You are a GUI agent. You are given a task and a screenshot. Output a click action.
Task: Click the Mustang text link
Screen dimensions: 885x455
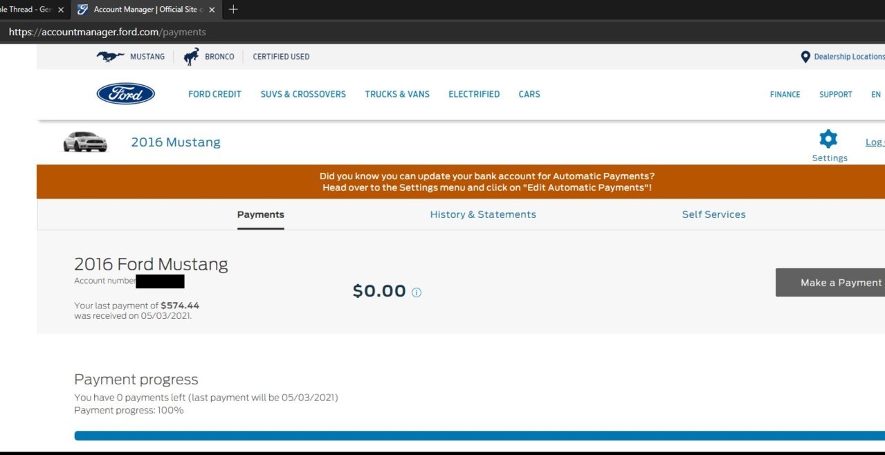click(147, 57)
